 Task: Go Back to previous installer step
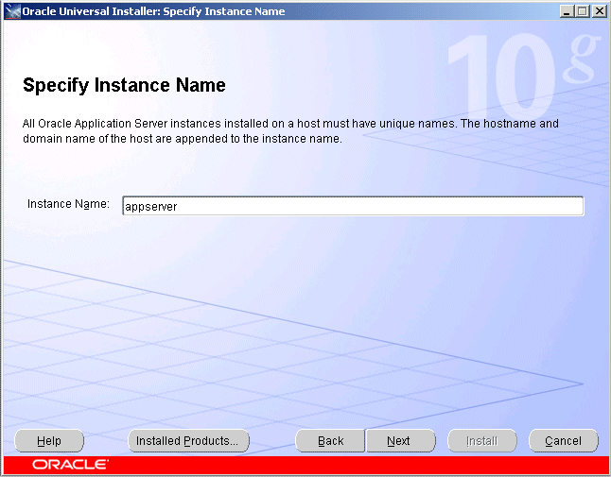pos(330,441)
